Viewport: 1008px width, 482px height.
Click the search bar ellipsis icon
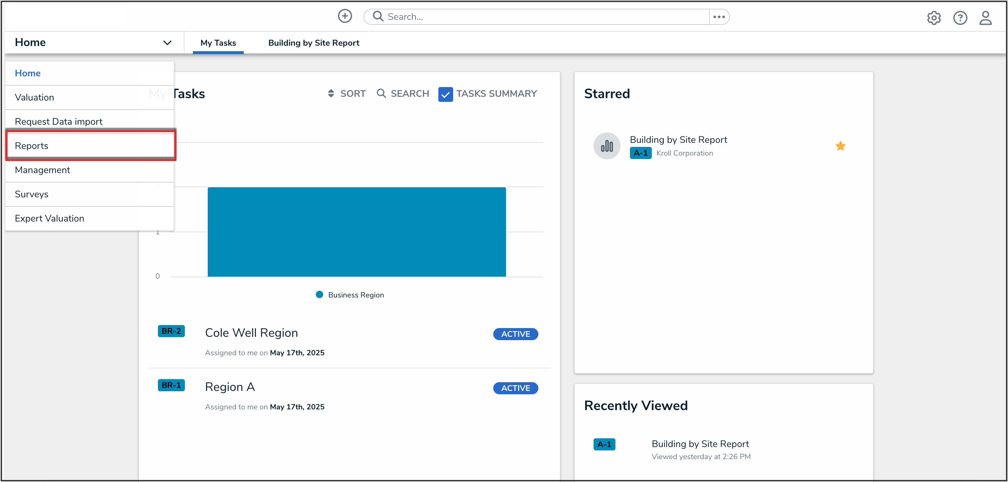tap(719, 17)
